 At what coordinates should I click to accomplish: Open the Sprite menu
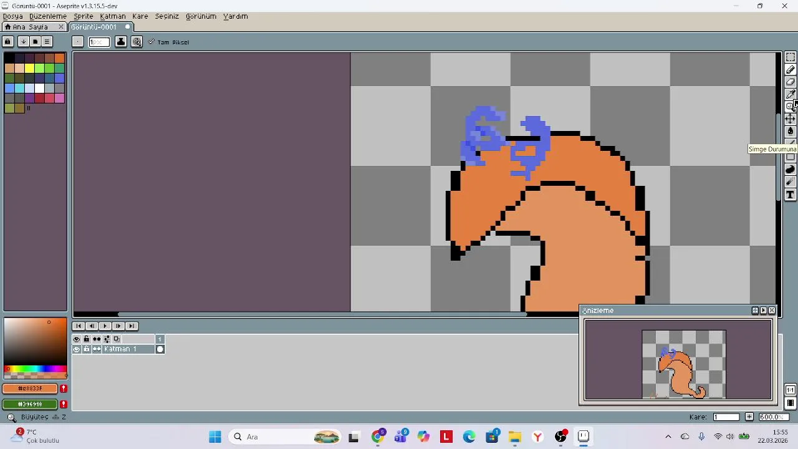click(x=84, y=16)
